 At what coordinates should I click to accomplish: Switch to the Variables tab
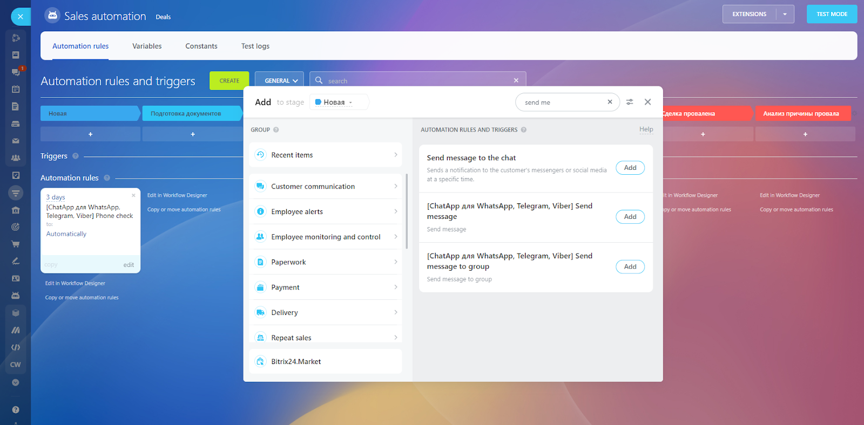coord(147,46)
